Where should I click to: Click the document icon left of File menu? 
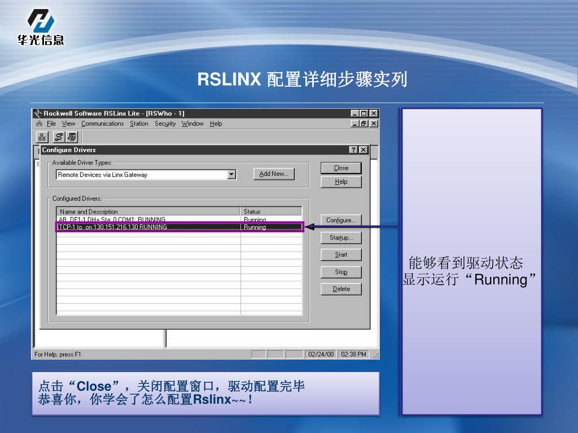40,123
